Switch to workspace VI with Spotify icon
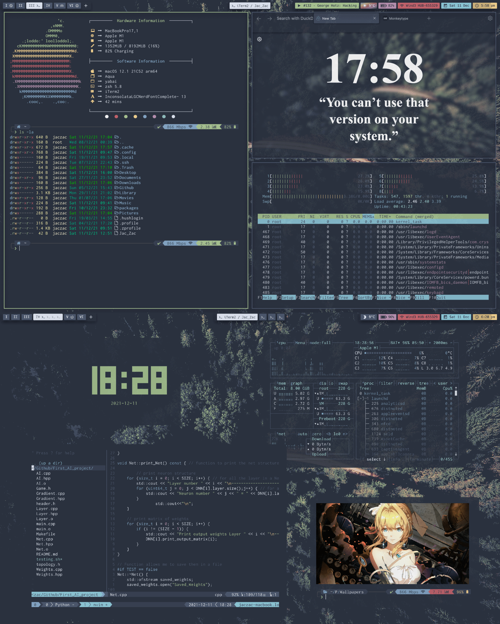The height and width of the screenshot is (624, 500). click(x=74, y=6)
